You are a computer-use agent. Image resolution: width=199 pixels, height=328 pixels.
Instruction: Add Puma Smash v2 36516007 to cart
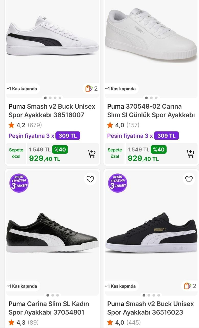91,154
